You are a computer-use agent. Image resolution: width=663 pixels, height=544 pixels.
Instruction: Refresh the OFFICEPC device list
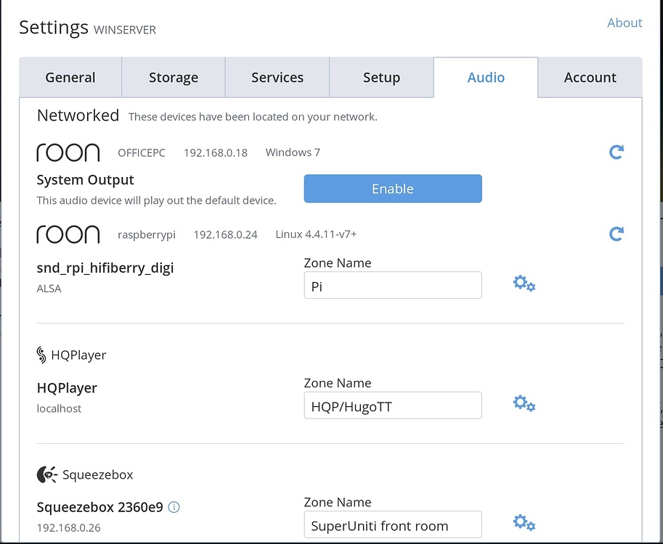(616, 152)
